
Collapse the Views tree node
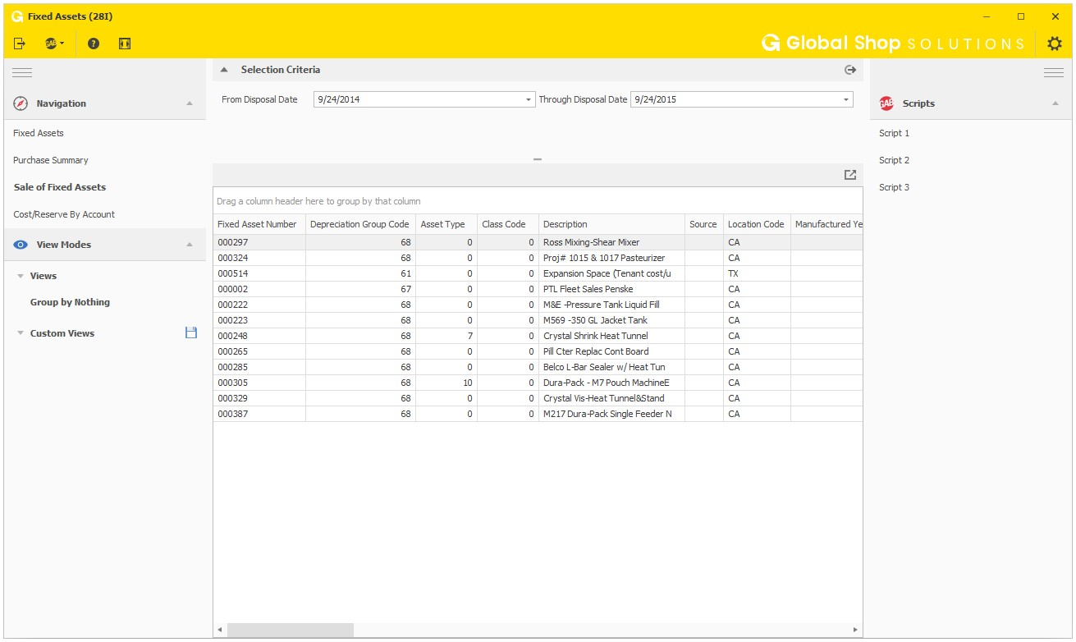click(x=21, y=276)
